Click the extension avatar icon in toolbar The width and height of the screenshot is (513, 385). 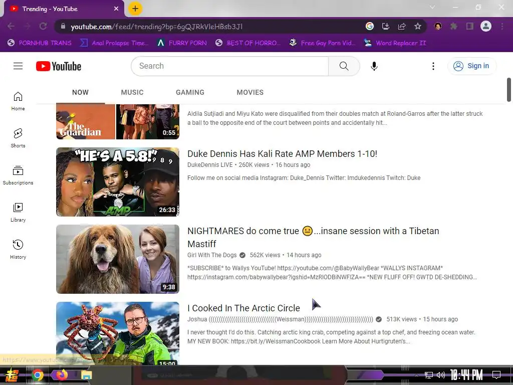(x=438, y=26)
